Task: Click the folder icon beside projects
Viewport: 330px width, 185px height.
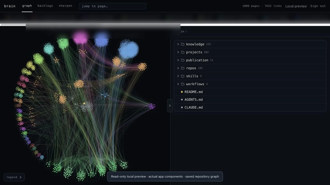Action: (183, 52)
